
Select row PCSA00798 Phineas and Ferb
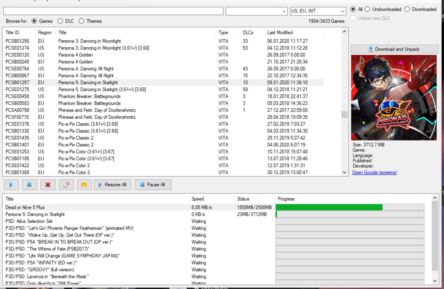163,110
